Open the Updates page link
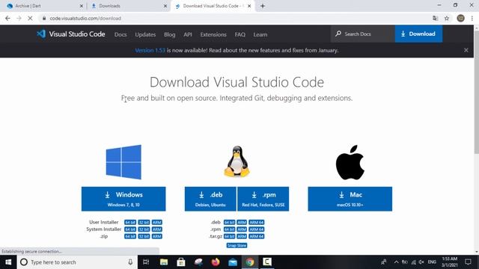 pos(145,34)
